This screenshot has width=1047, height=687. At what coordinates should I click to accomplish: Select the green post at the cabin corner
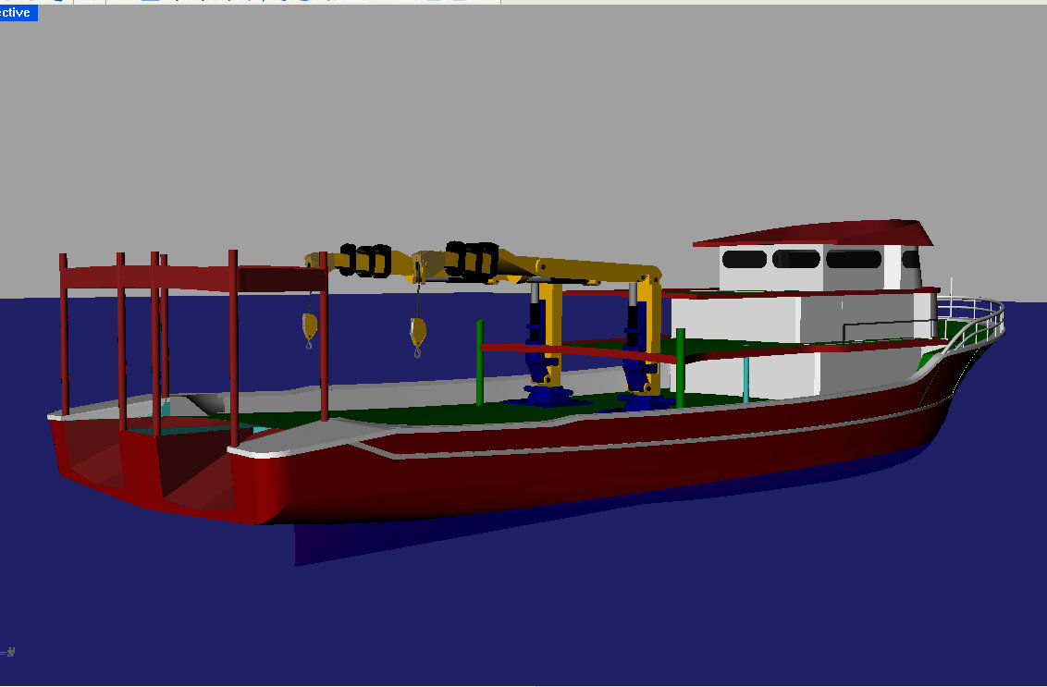click(x=680, y=368)
